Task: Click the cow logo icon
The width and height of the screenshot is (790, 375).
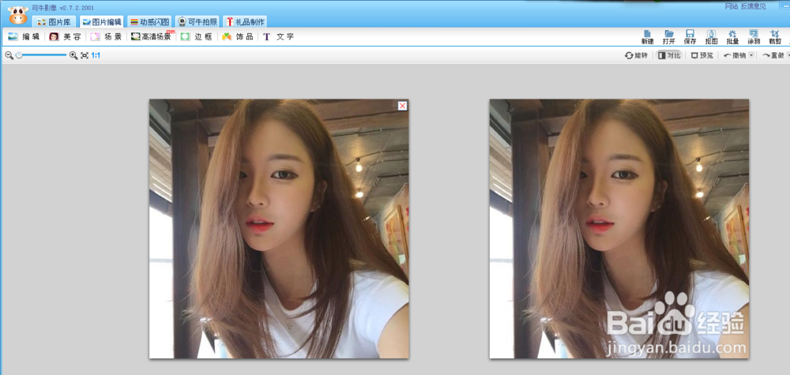Action: [18, 15]
